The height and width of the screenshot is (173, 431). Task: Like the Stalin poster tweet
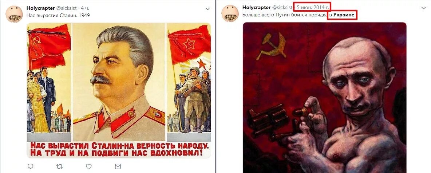(88, 166)
